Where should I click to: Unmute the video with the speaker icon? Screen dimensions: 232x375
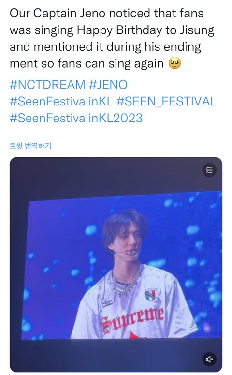(x=209, y=359)
